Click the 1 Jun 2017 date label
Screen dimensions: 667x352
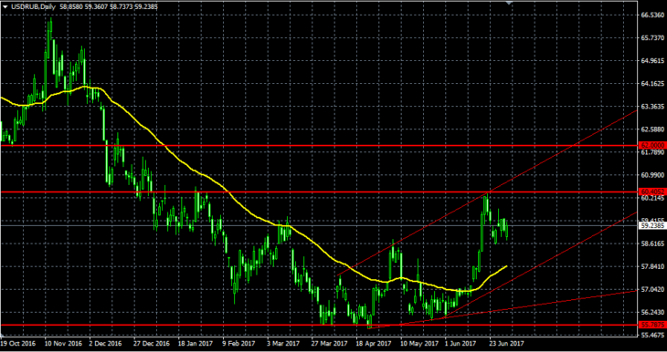pyautogui.click(x=461, y=343)
